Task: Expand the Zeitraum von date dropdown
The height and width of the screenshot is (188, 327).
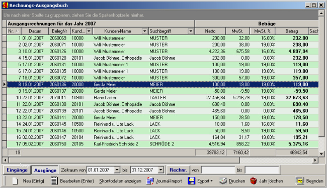Action: 117,170
